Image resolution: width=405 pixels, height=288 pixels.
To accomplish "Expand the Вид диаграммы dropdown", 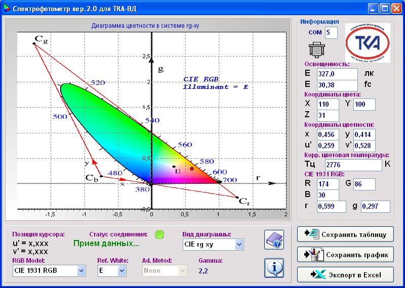I will tap(239, 245).
